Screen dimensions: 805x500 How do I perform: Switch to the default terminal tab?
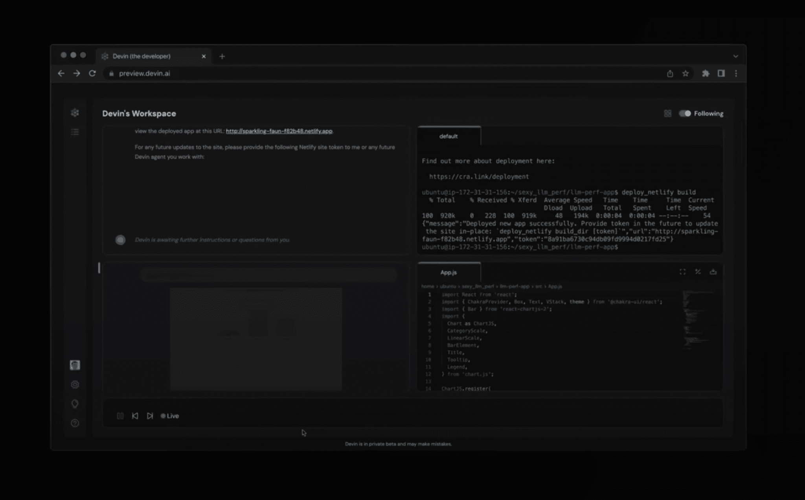tap(449, 136)
